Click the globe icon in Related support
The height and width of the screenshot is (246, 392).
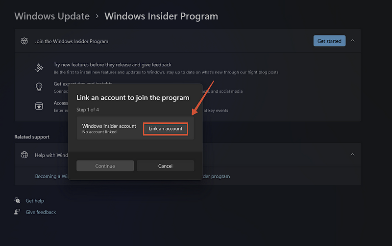pyautogui.click(x=24, y=155)
